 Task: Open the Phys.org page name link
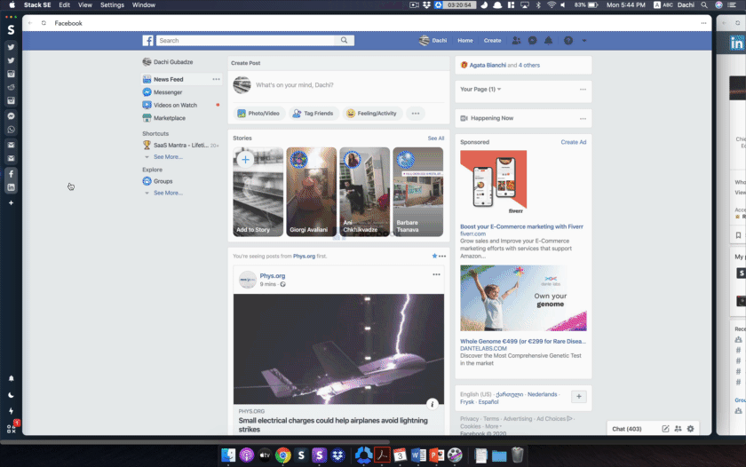(x=273, y=276)
